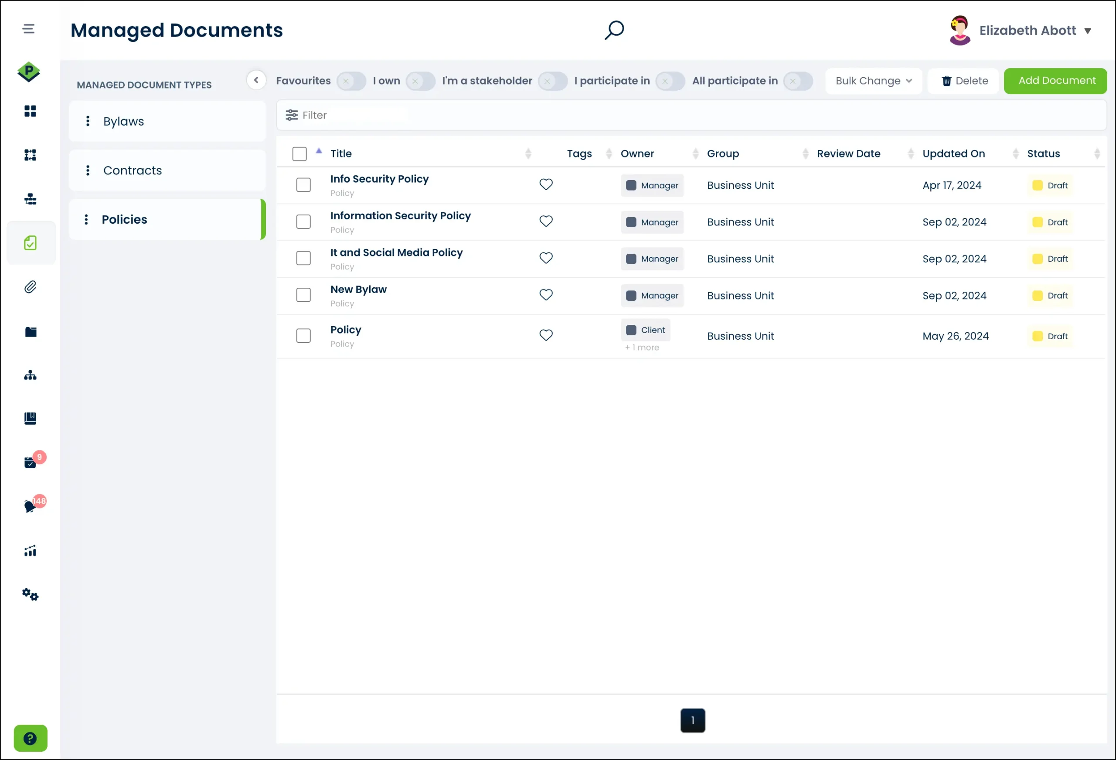Open the Information Security Policy document

(x=401, y=216)
